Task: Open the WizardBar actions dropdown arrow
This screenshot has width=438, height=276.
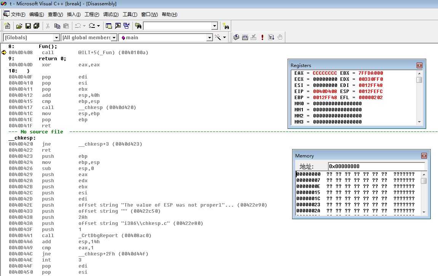Action: [x=224, y=37]
